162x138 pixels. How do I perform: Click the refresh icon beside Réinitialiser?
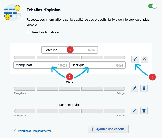pos(15,131)
